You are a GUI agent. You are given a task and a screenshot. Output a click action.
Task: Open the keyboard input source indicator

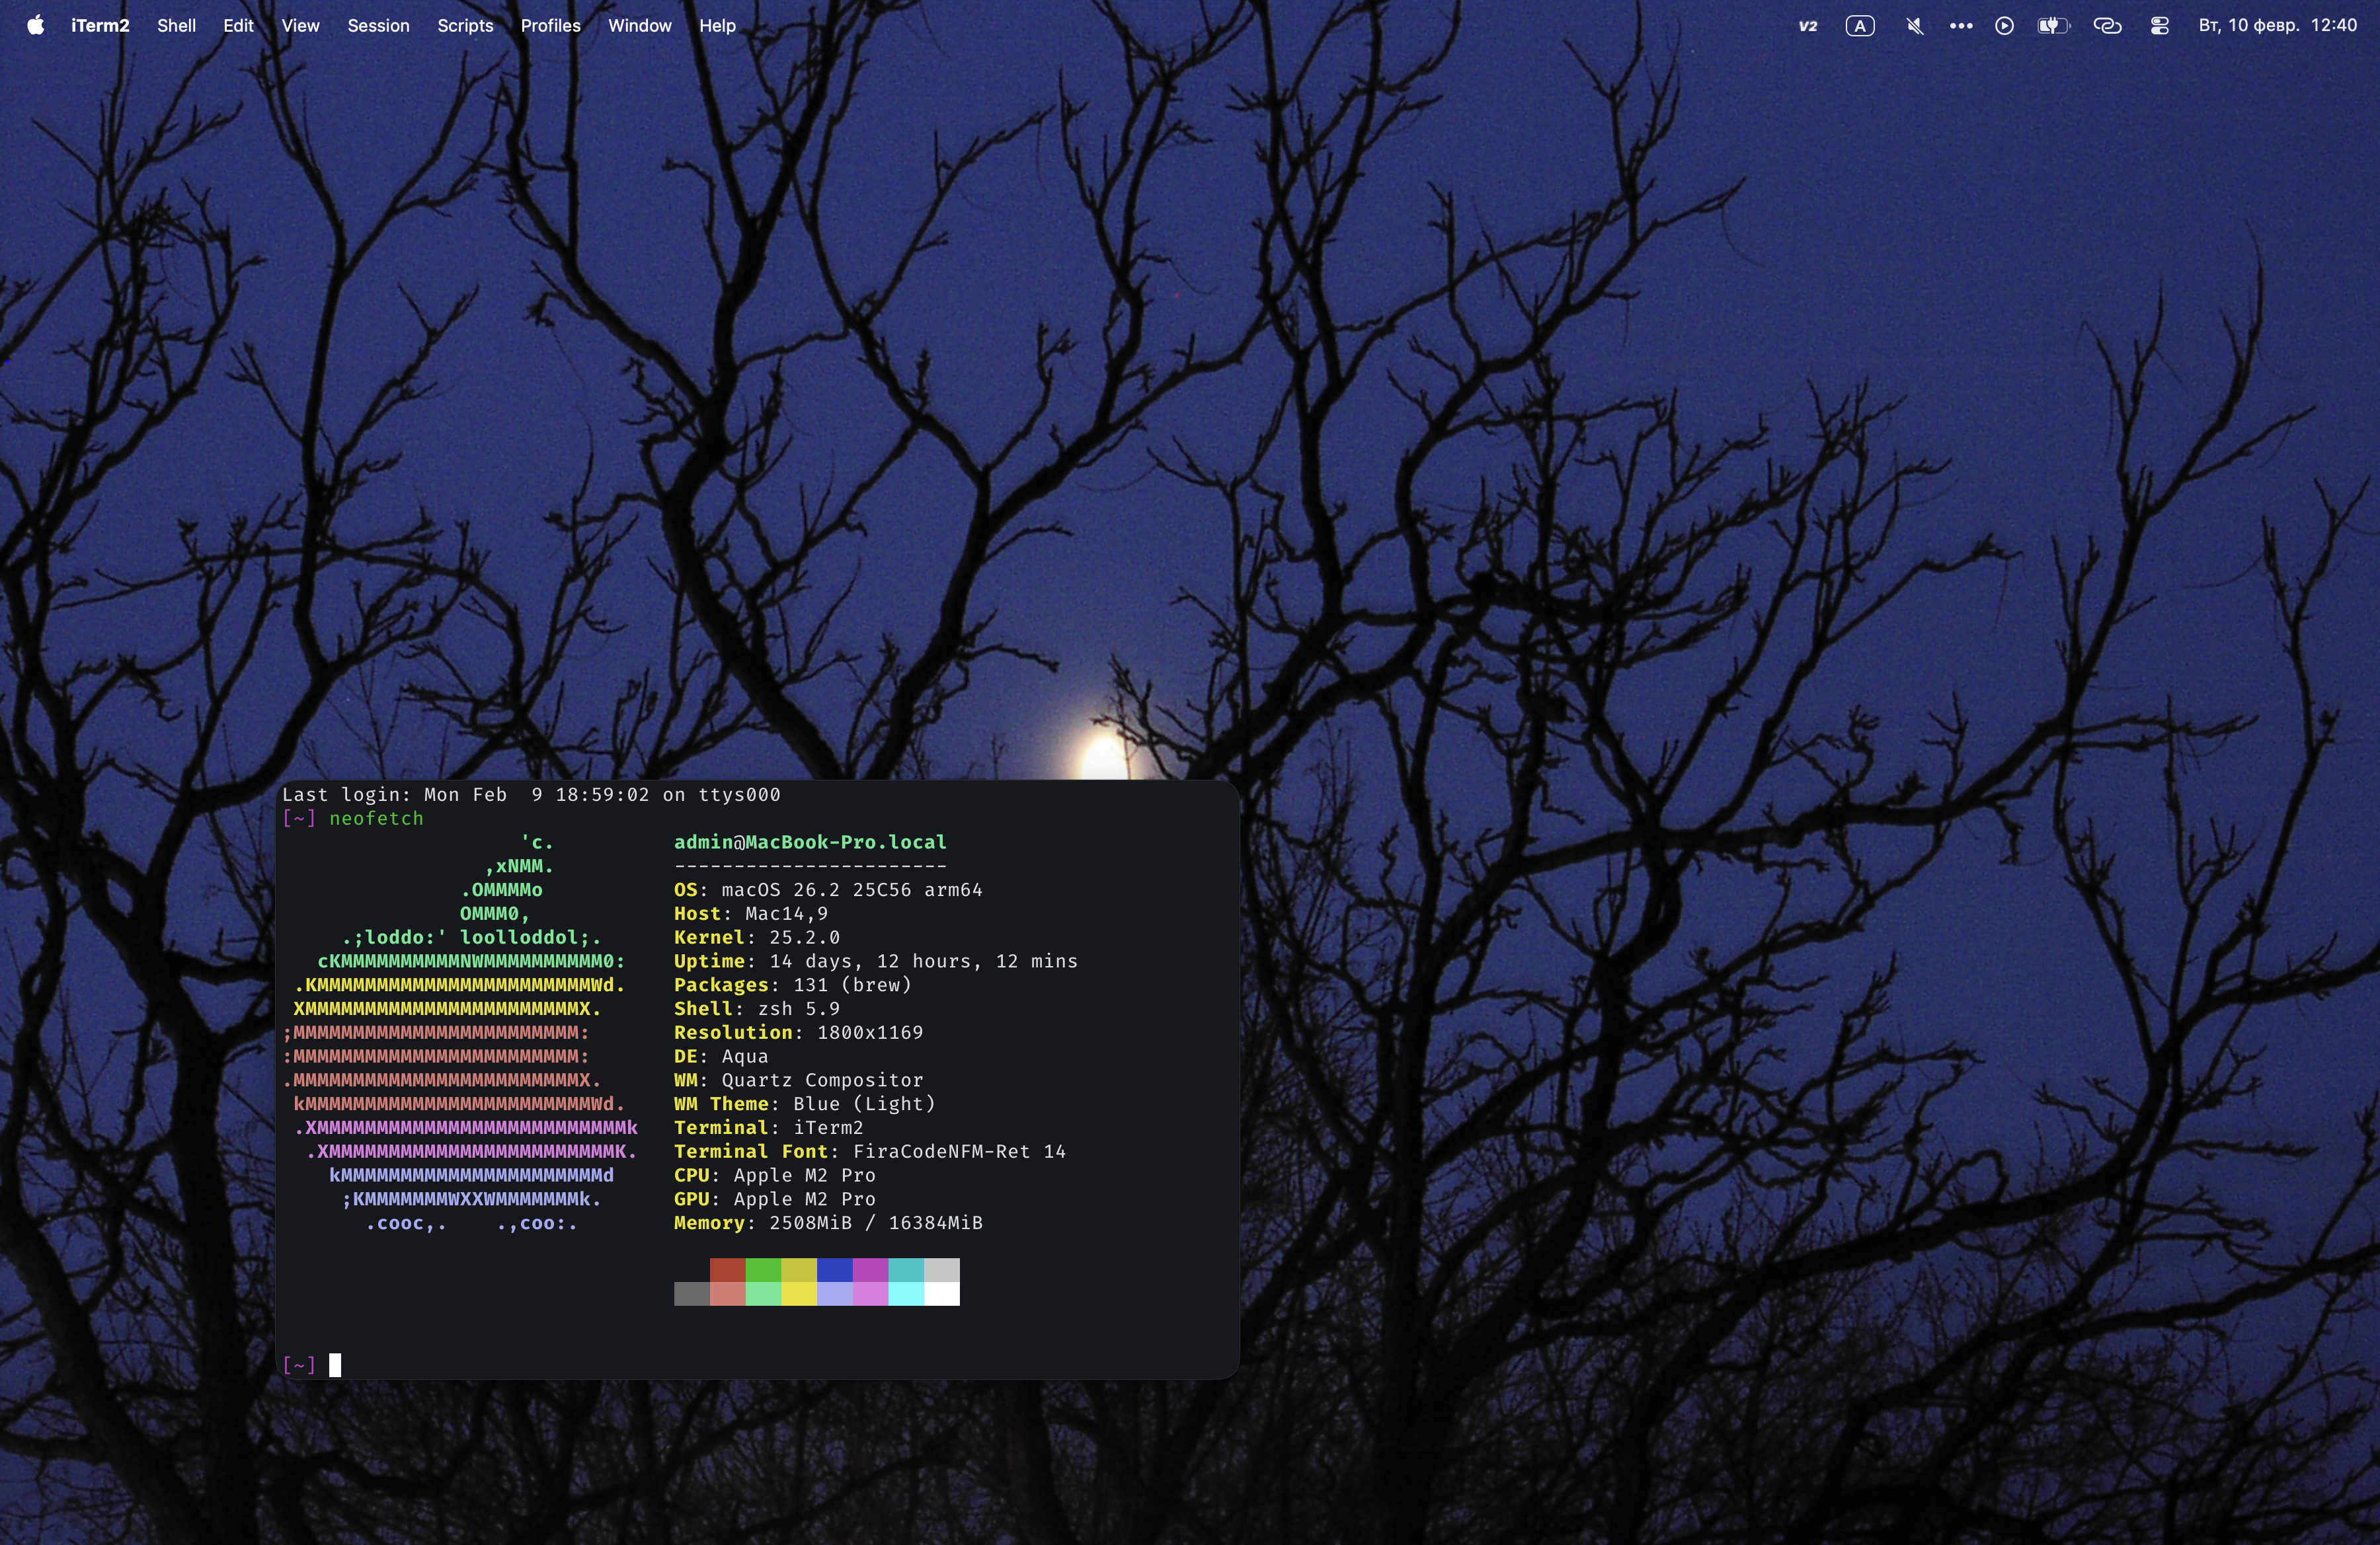pyautogui.click(x=1860, y=26)
